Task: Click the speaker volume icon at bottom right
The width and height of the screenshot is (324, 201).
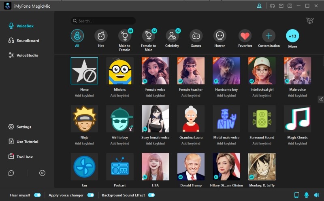Action: click(x=316, y=195)
